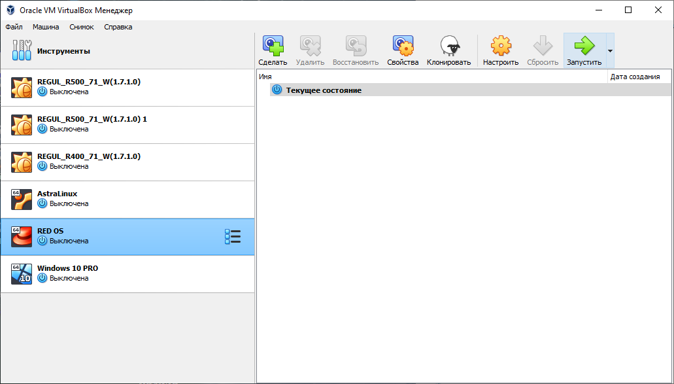Click the Инструменты tools icon
The height and width of the screenshot is (384, 674).
[x=22, y=50]
